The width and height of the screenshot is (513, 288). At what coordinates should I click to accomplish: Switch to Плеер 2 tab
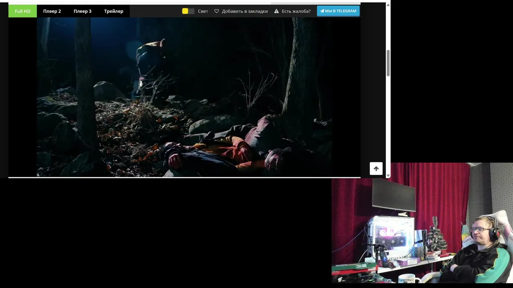[52, 11]
